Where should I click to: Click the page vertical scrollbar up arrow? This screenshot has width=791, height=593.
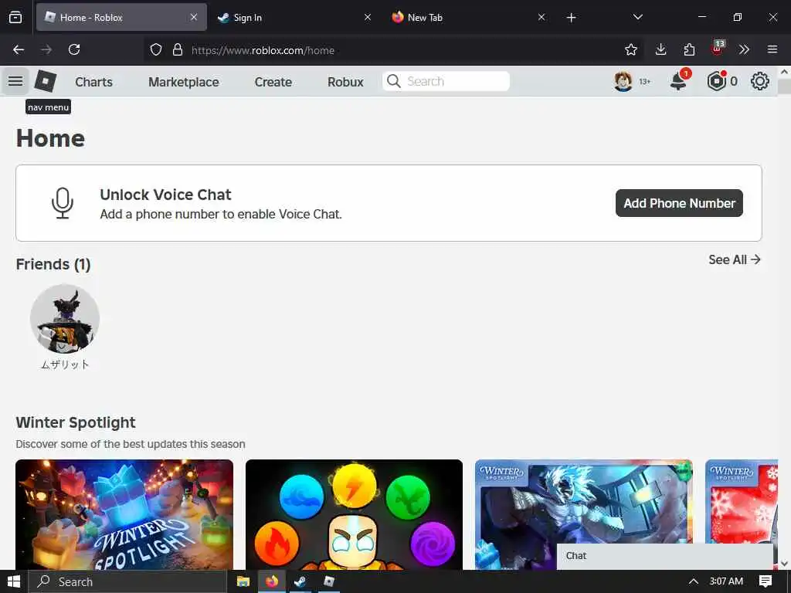coord(785,72)
